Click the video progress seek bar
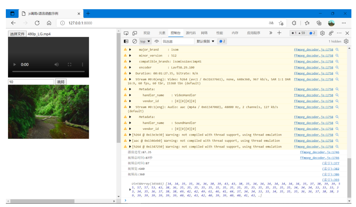The height and width of the screenshot is (207, 356). tap(48, 72)
